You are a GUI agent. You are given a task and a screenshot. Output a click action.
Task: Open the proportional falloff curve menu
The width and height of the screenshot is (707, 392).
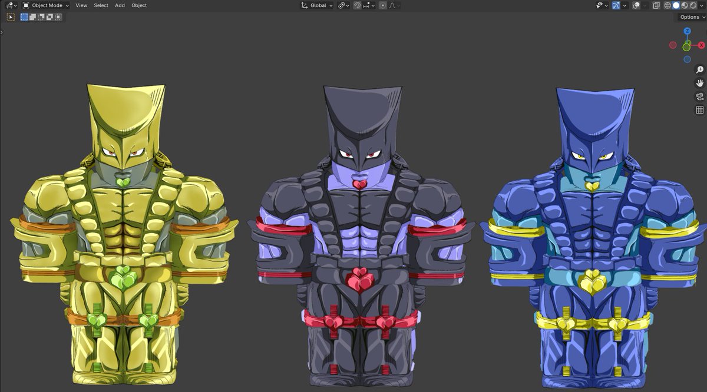(394, 5)
